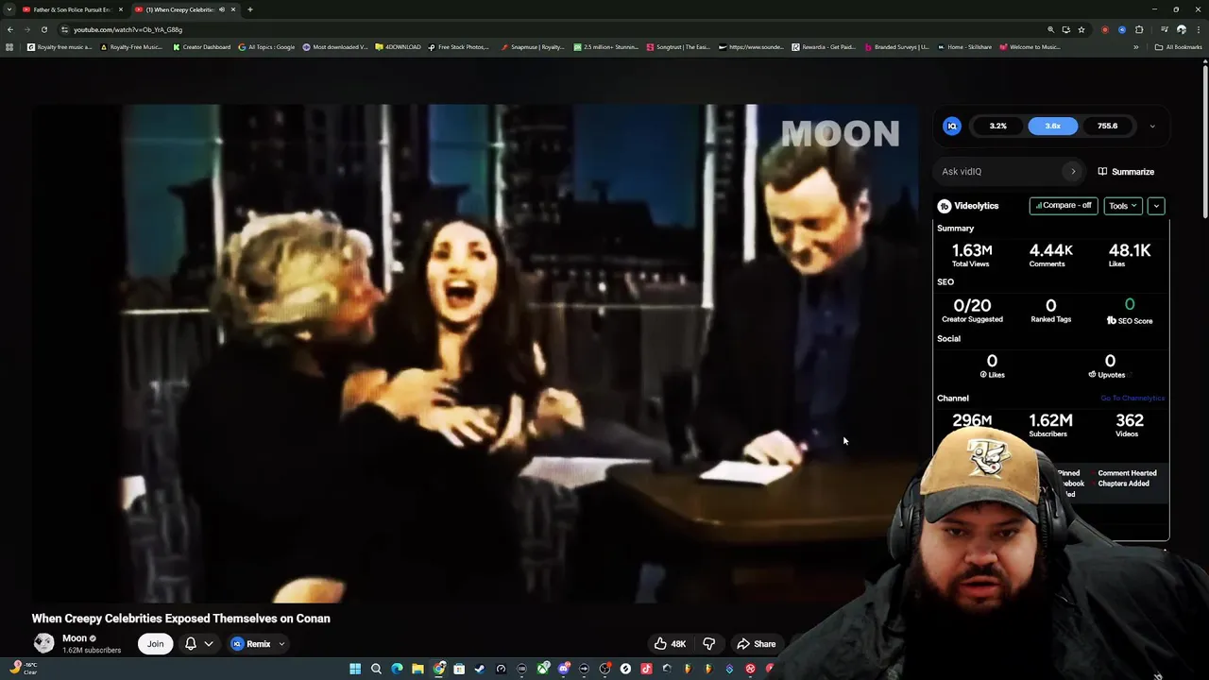The image size is (1209, 680).
Task: Go back in browser history
Action: [x=10, y=29]
